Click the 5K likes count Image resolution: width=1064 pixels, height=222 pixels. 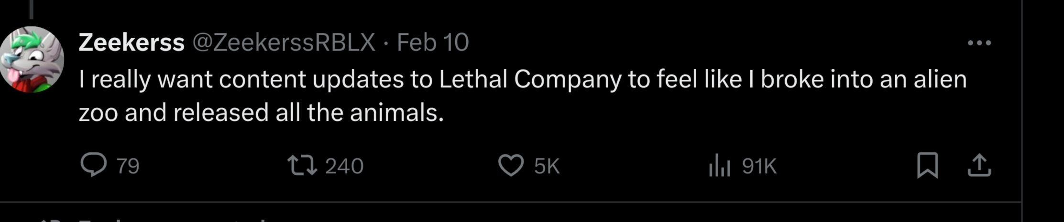(x=547, y=166)
